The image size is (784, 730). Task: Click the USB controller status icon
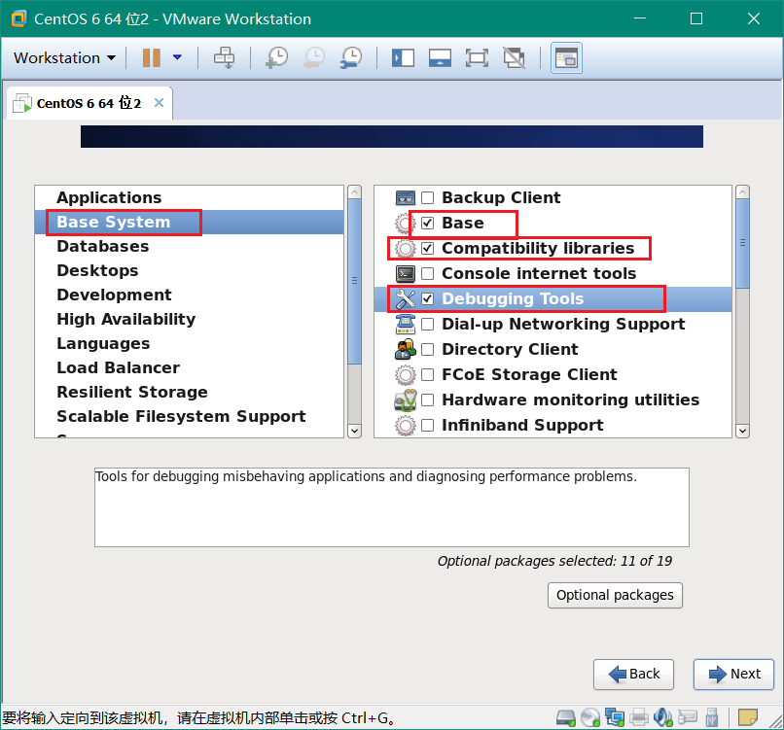711,718
